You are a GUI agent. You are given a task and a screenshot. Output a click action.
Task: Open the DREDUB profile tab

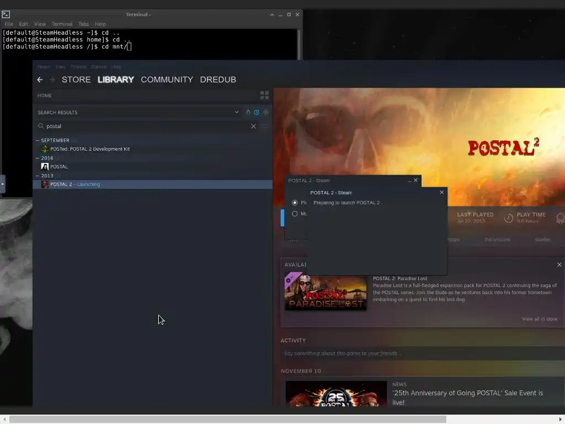tap(218, 79)
